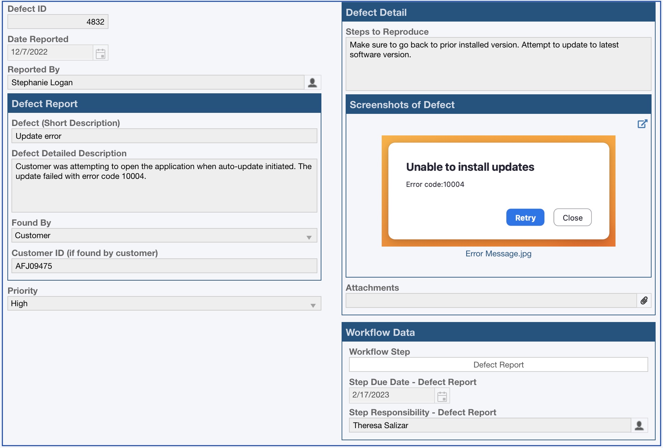Click the Unable to install updates screenshot
This screenshot has height=448, width=663.
point(498,190)
